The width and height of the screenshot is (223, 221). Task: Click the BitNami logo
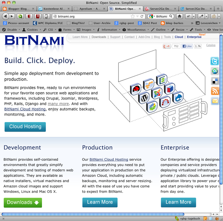[x=34, y=41]
